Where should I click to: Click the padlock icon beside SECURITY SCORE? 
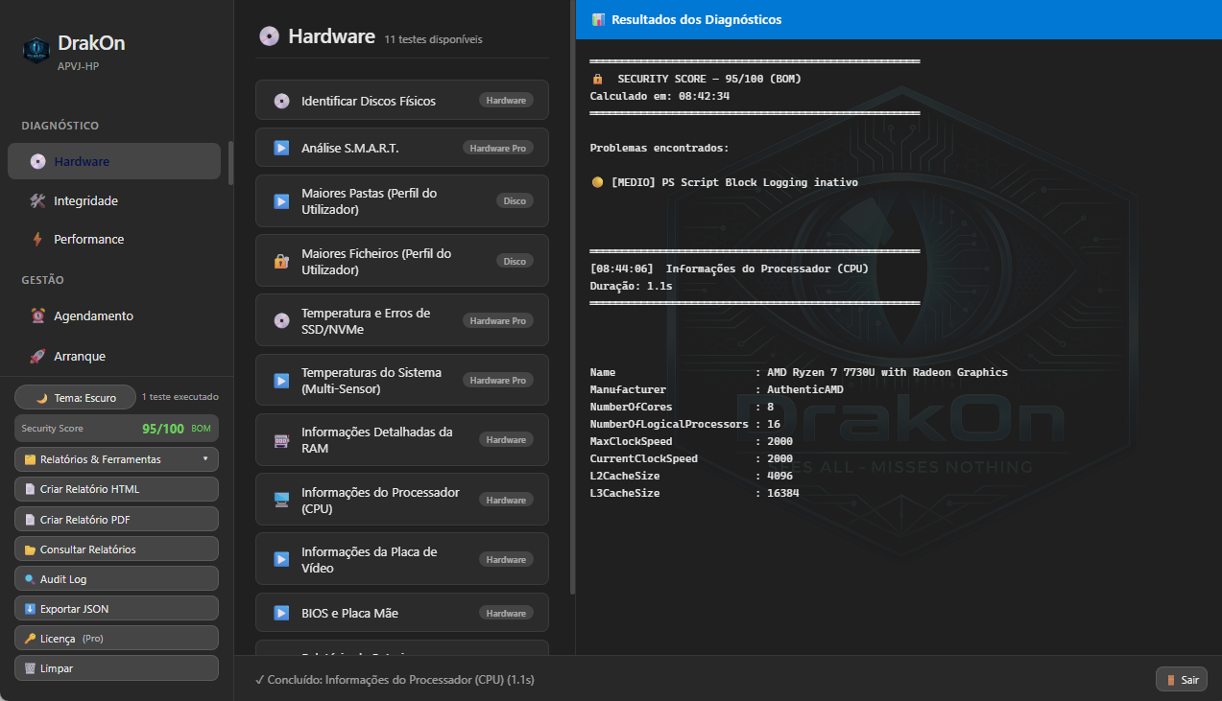click(x=597, y=79)
